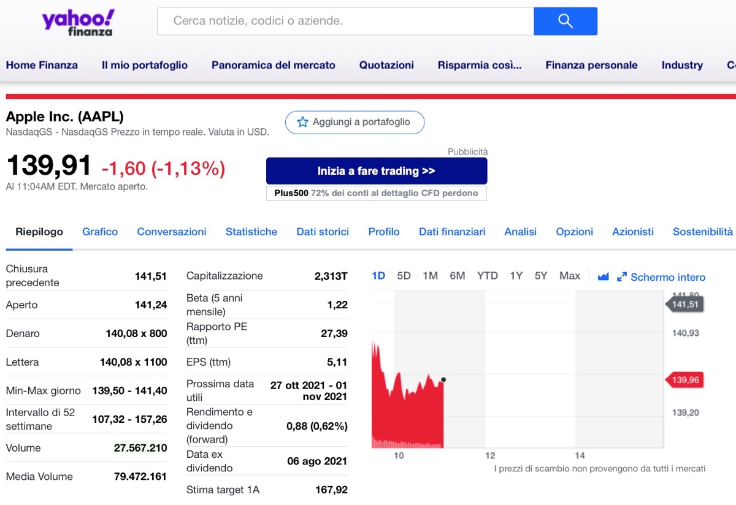Switch chart type with the area-chart icon
This screenshot has height=505, width=736.
coord(603,276)
